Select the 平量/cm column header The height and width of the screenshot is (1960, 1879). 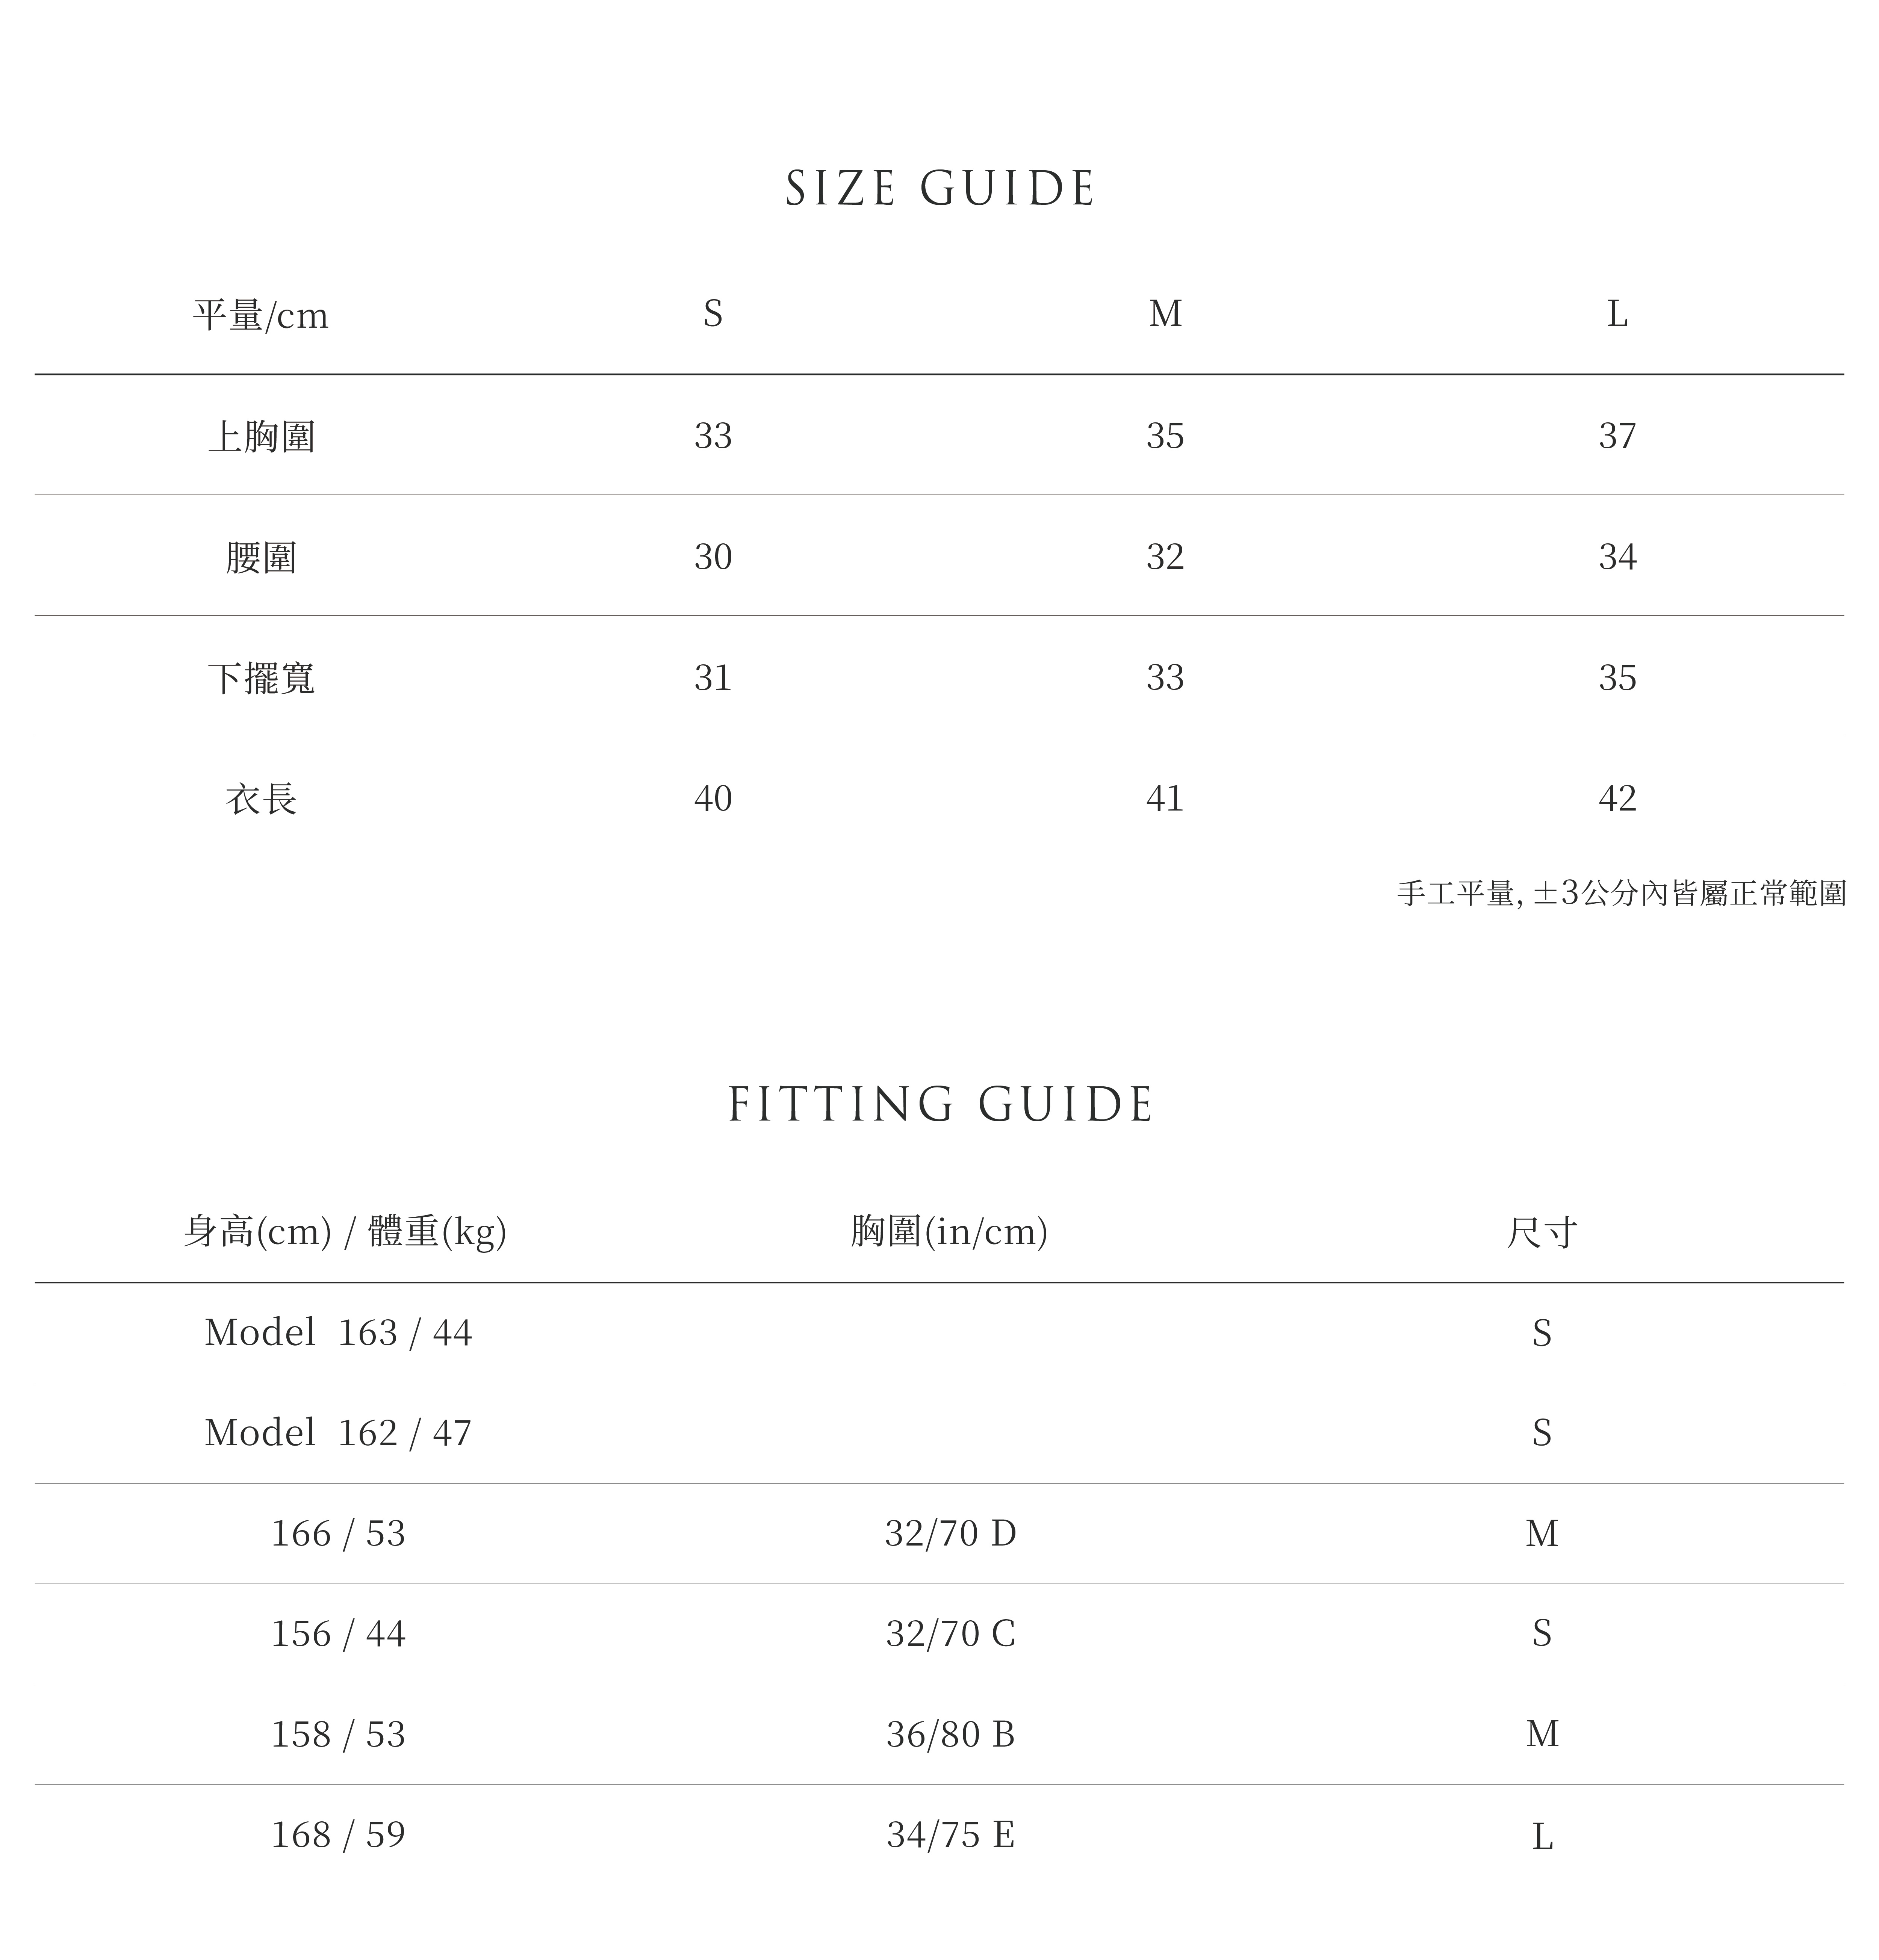point(261,315)
